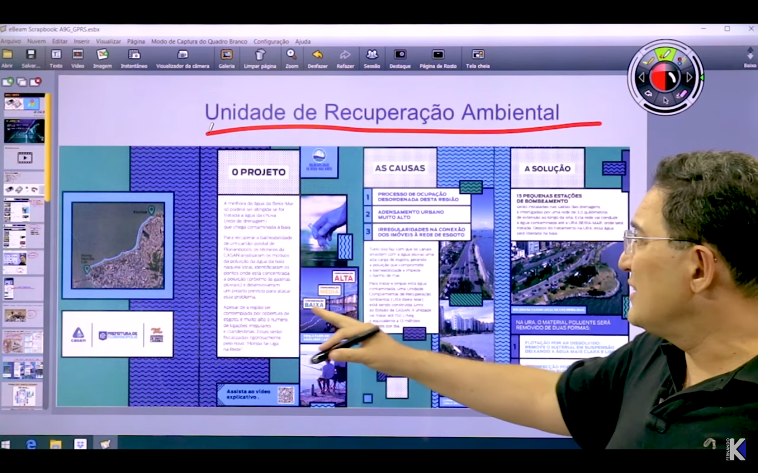Undo the last action with Desfazer
The height and width of the screenshot is (473, 758).
tap(317, 58)
